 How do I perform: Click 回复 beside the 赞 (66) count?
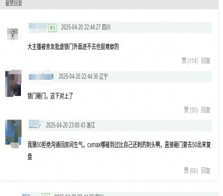point(206,171)
